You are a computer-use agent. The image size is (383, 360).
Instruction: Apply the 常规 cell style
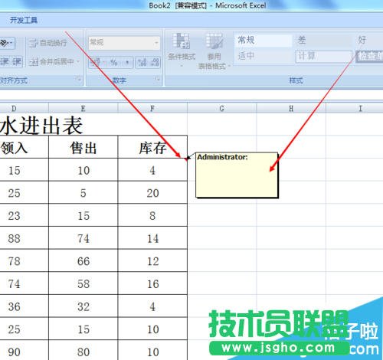click(264, 41)
